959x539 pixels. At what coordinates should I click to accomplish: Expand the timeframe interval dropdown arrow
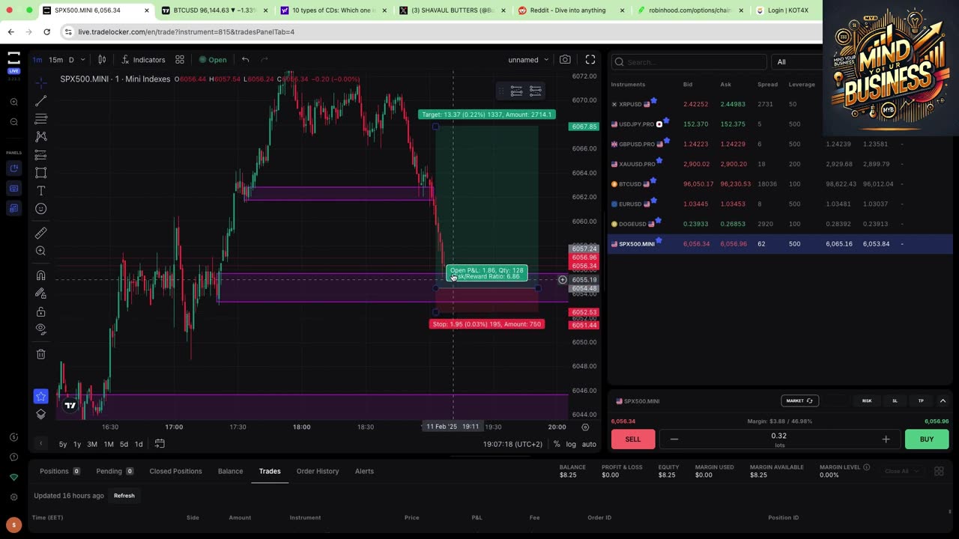coord(82,60)
